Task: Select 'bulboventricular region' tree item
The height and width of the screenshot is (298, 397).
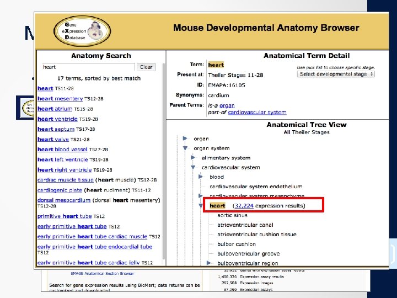Action: pos(248,263)
